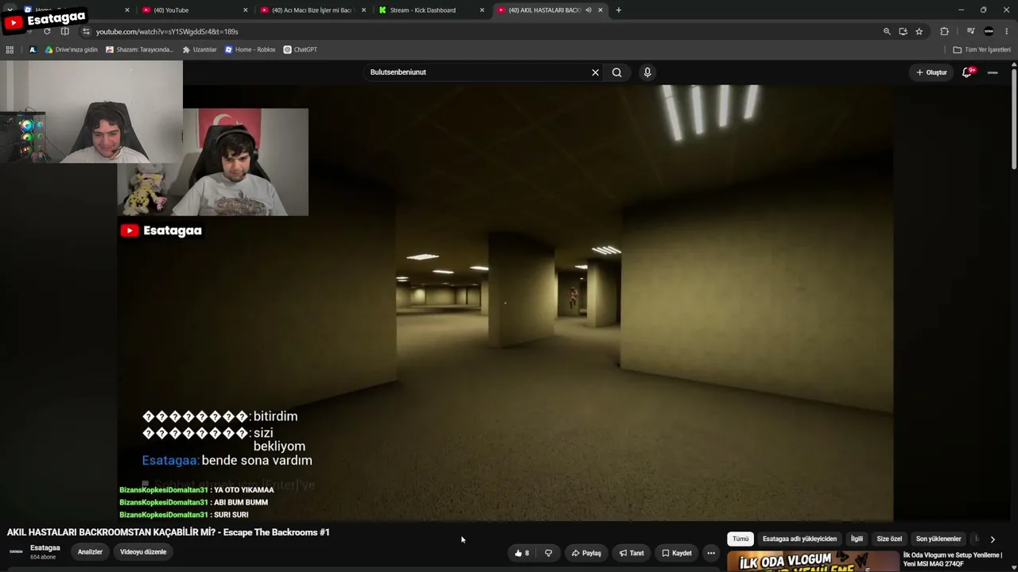Open 'Analizler' for this video
Image resolution: width=1018 pixels, height=572 pixels.
point(90,552)
